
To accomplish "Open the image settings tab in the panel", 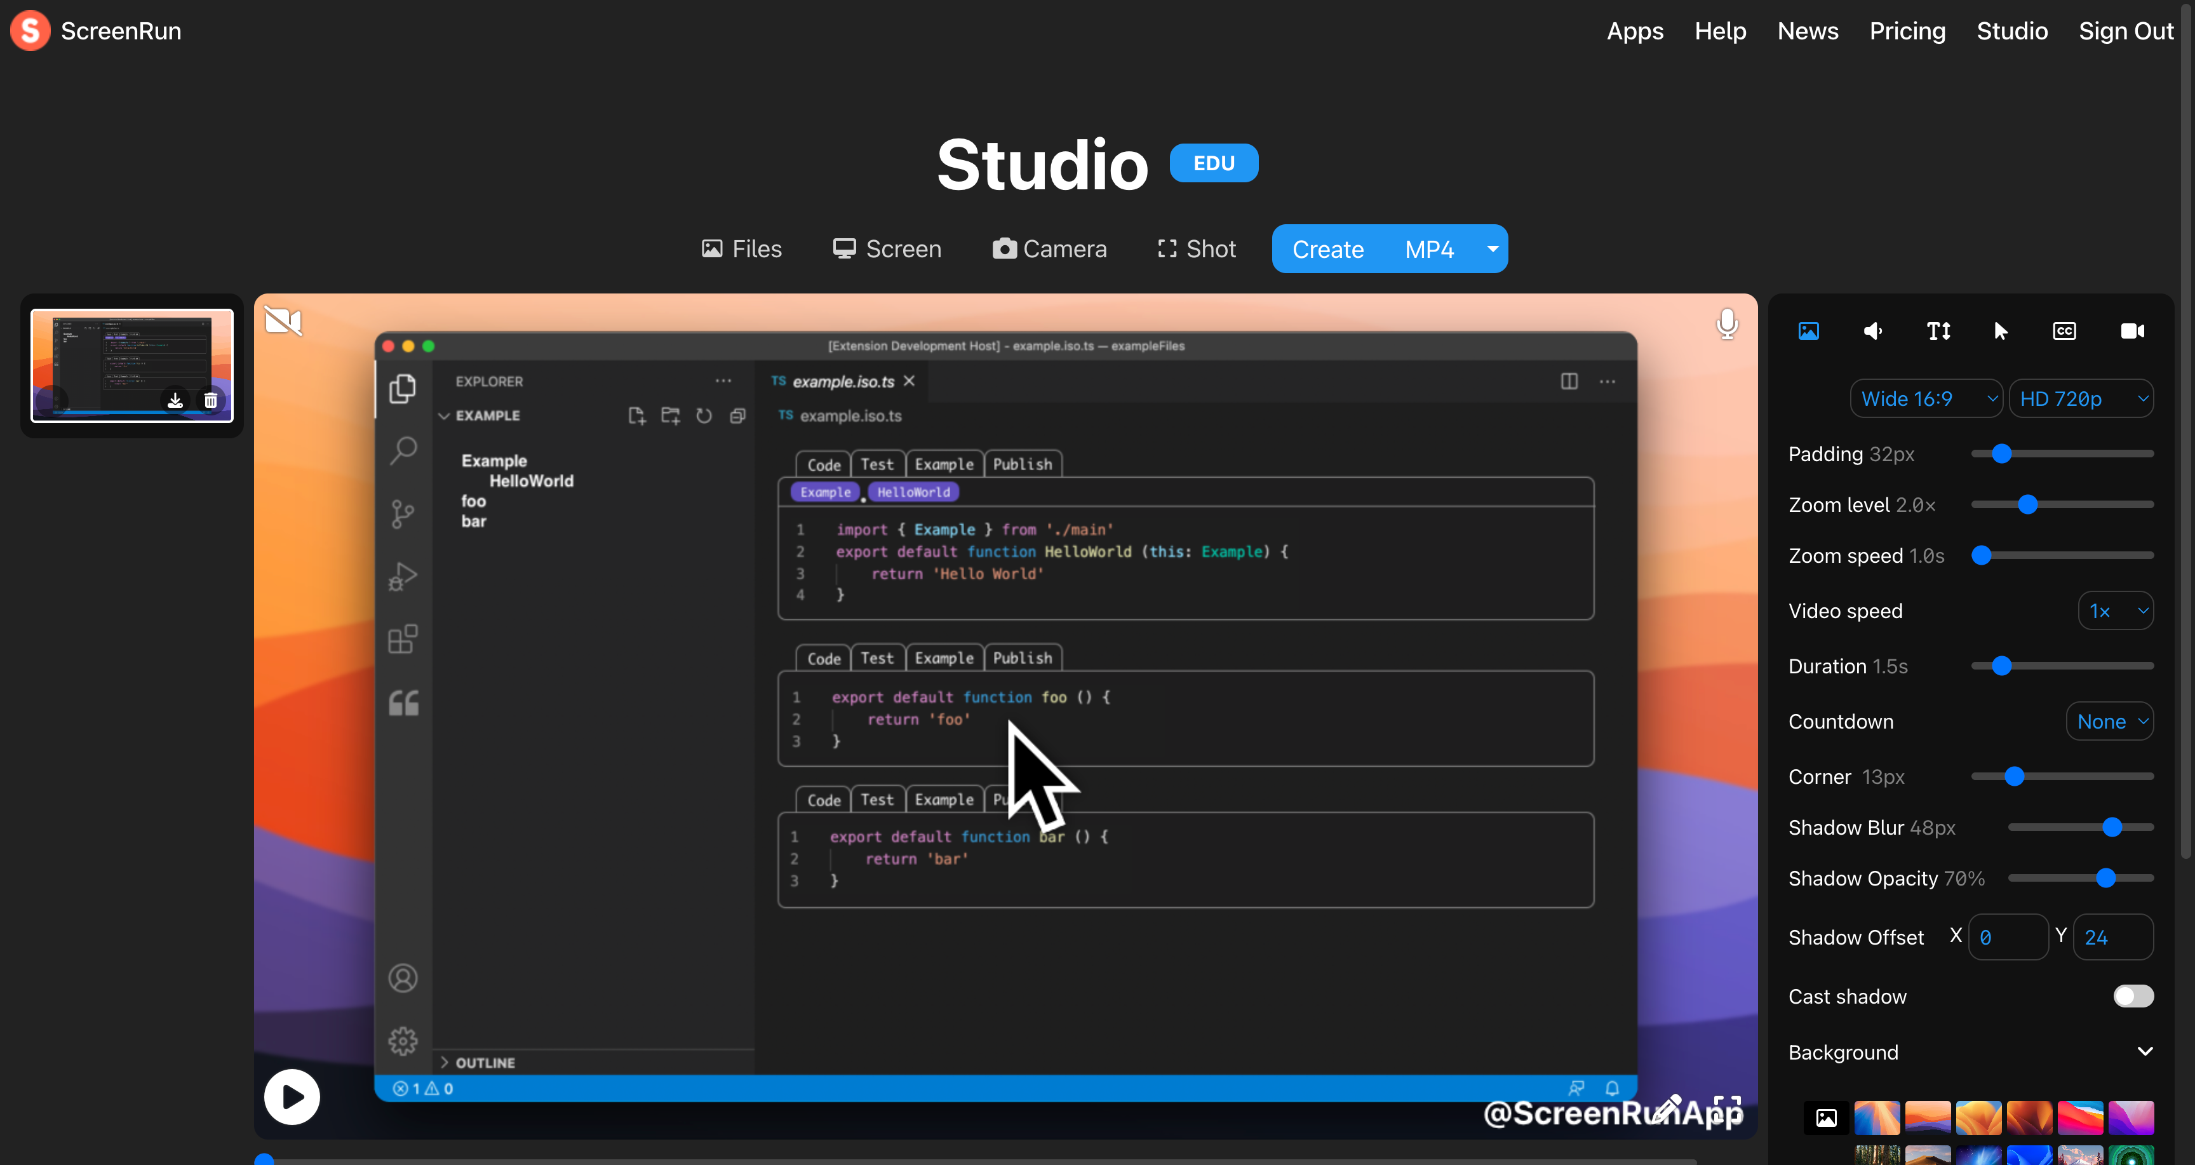I will [x=1808, y=331].
